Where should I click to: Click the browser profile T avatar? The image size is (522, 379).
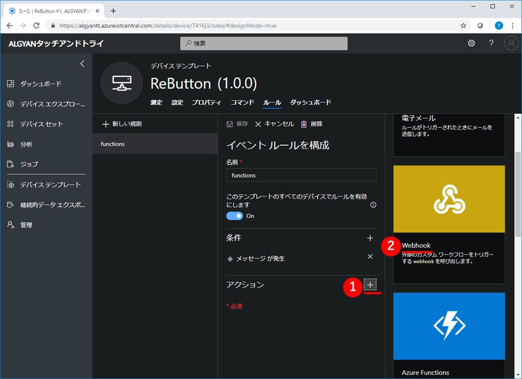pos(499,26)
